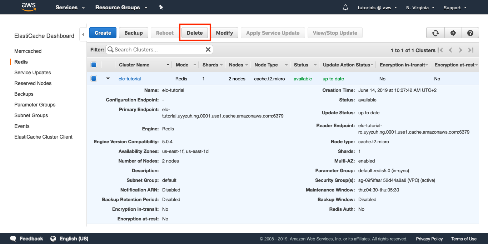
Task: Toggle the select-all clusters header checkbox
Action: click(x=94, y=65)
